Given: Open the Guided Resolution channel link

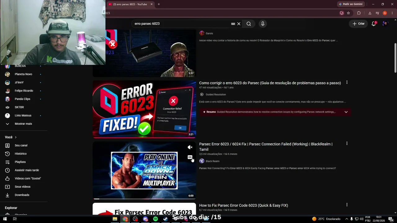Looking at the screenshot, I should 216,94.
